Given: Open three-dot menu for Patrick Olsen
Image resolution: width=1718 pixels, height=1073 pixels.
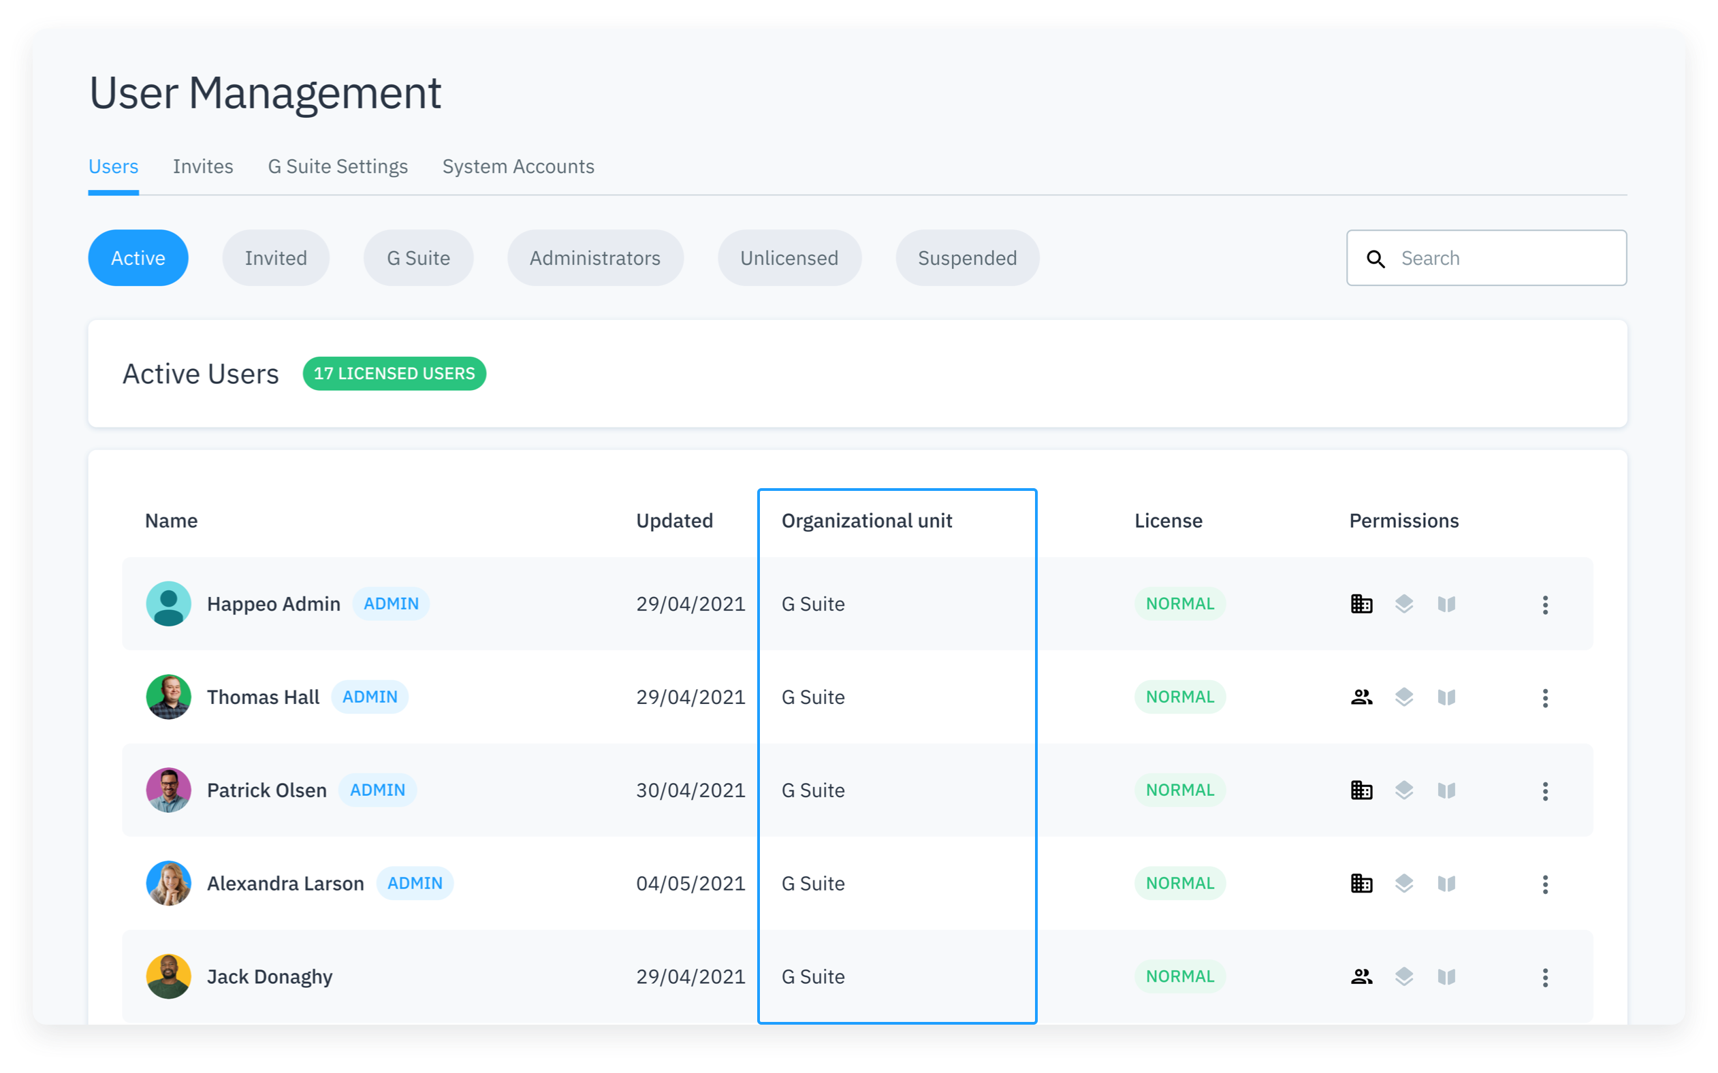Looking at the screenshot, I should coord(1545,791).
